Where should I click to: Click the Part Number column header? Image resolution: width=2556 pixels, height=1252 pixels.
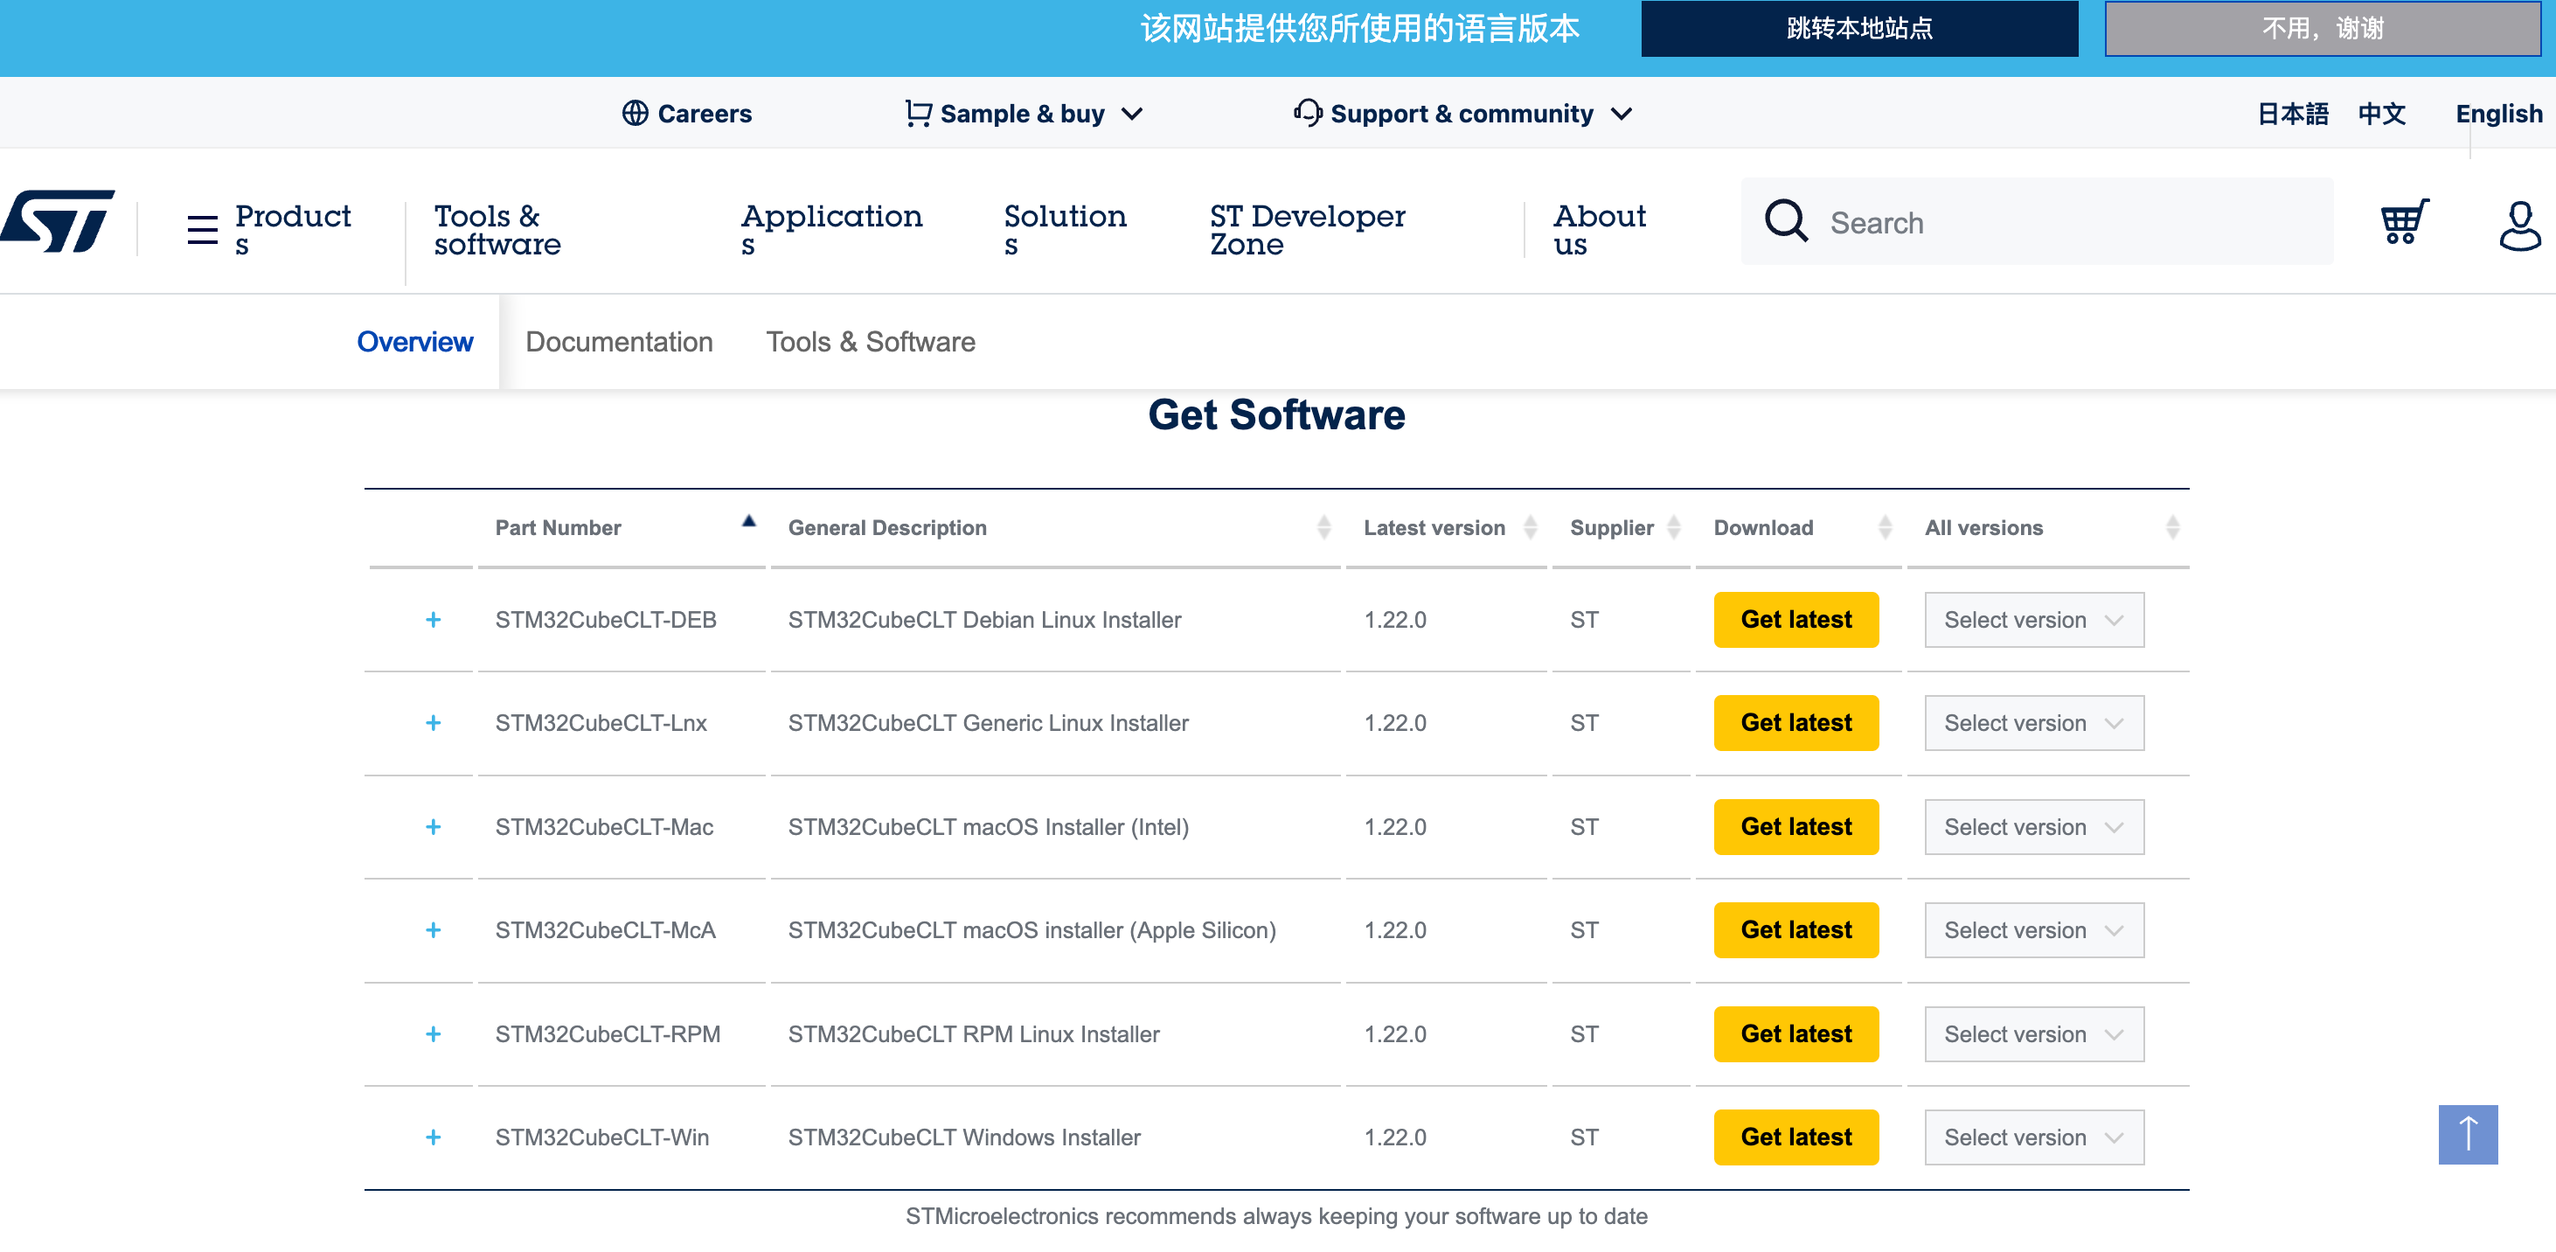558,528
